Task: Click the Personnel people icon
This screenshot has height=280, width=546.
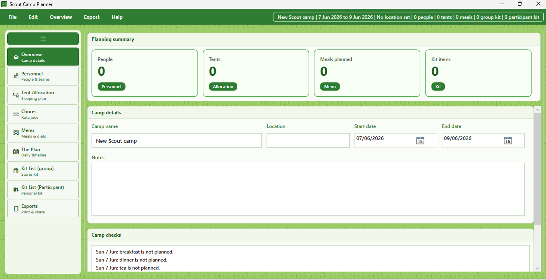Action: tap(16, 76)
